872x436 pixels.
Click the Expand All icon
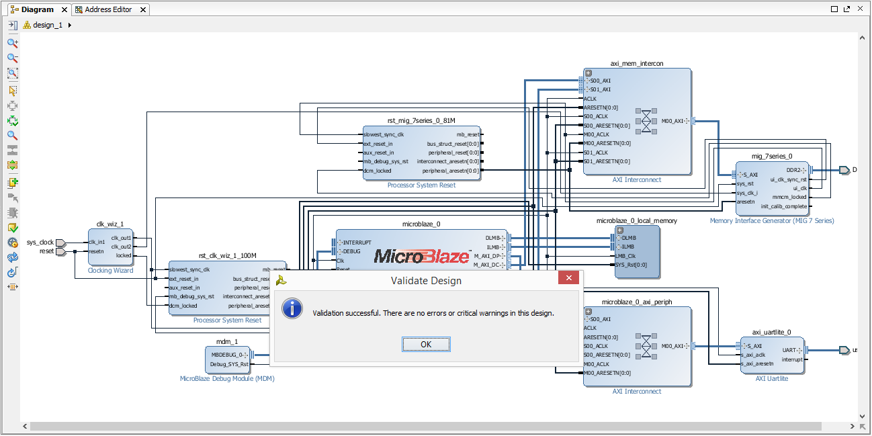pos(12,165)
